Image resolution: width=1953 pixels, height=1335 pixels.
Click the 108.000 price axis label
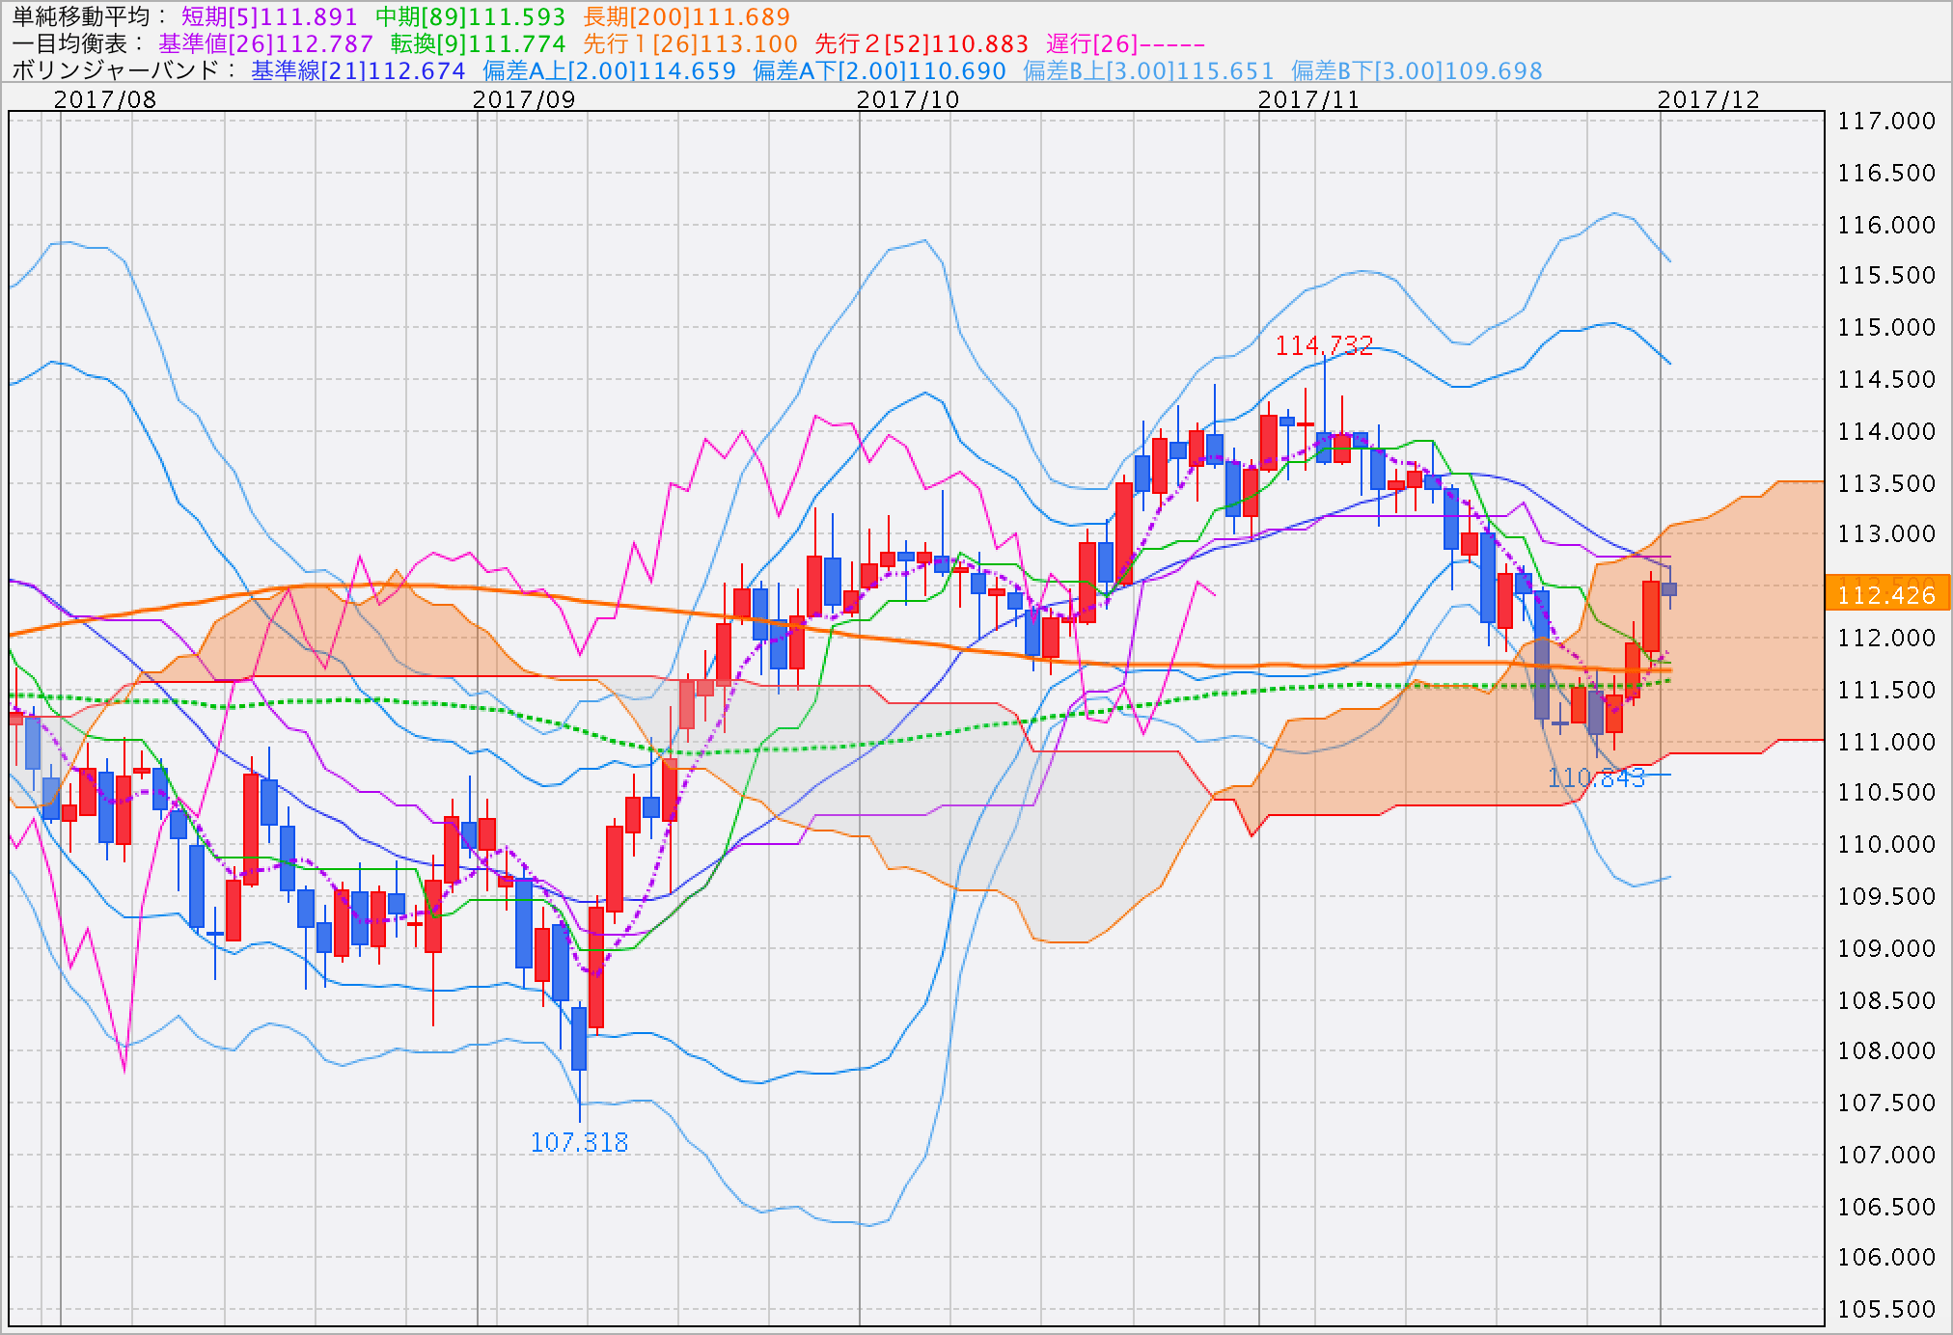tap(1886, 1050)
